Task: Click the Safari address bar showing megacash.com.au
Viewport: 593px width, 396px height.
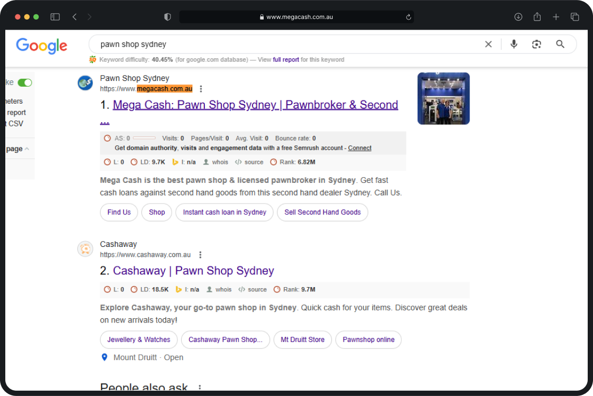Action: 296,17
